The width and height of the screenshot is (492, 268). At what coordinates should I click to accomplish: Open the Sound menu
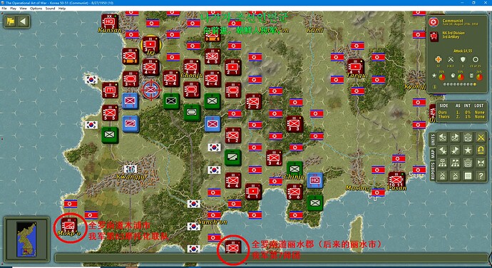50,9
